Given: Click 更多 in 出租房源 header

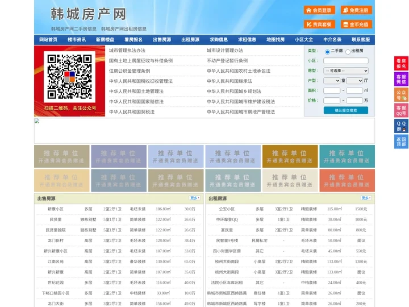Looking at the screenshot, I should pos(366,198).
